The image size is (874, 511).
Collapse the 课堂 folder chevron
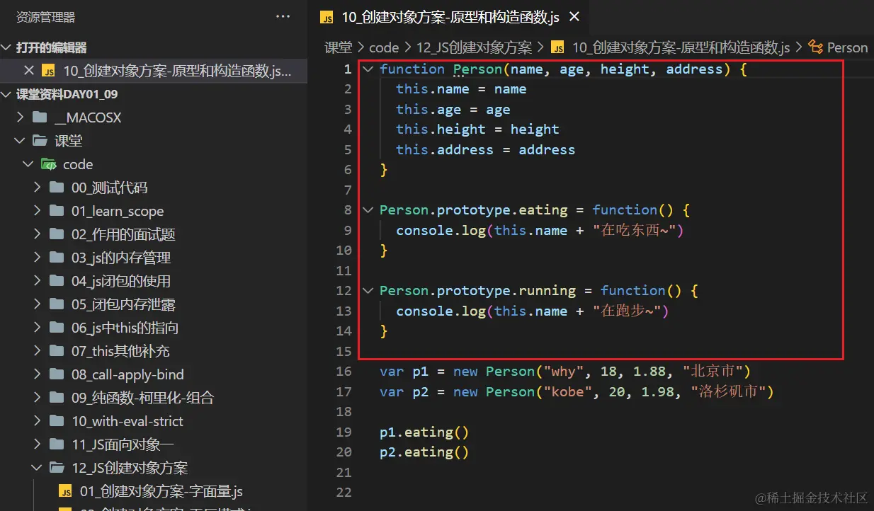coord(21,141)
